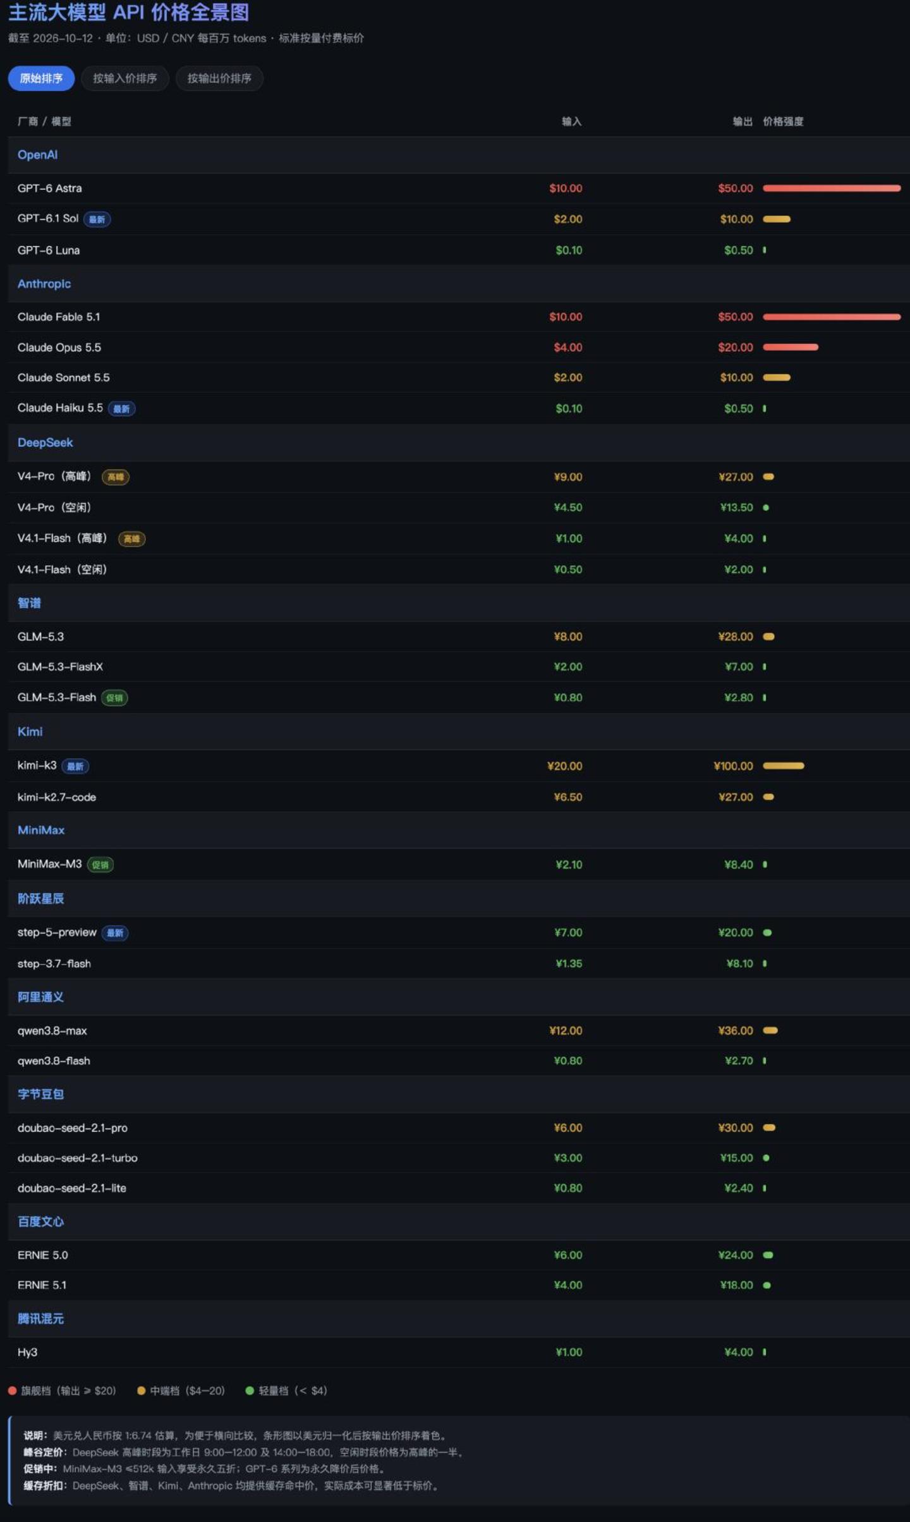Click the Claude Fable 5.1 model name
This screenshot has width=910, height=1522.
59,317
